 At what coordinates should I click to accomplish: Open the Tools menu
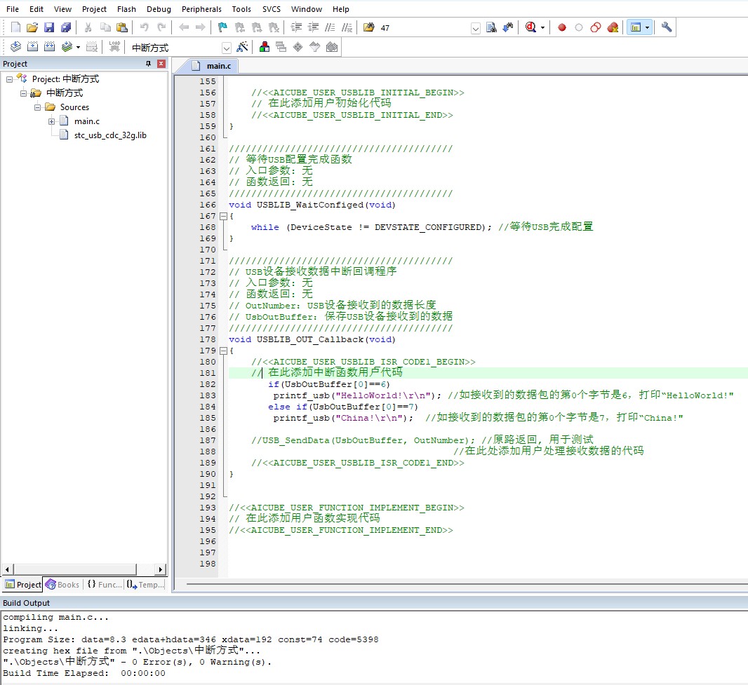point(241,9)
